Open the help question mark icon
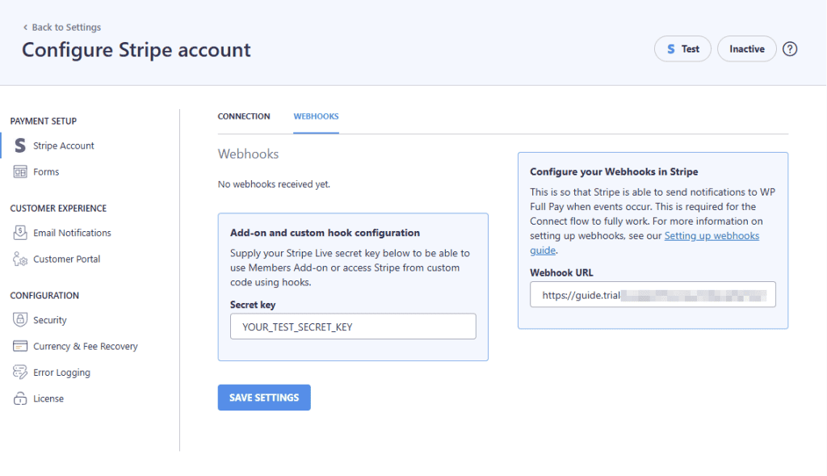Screen dimensions: 827x476 790,48
